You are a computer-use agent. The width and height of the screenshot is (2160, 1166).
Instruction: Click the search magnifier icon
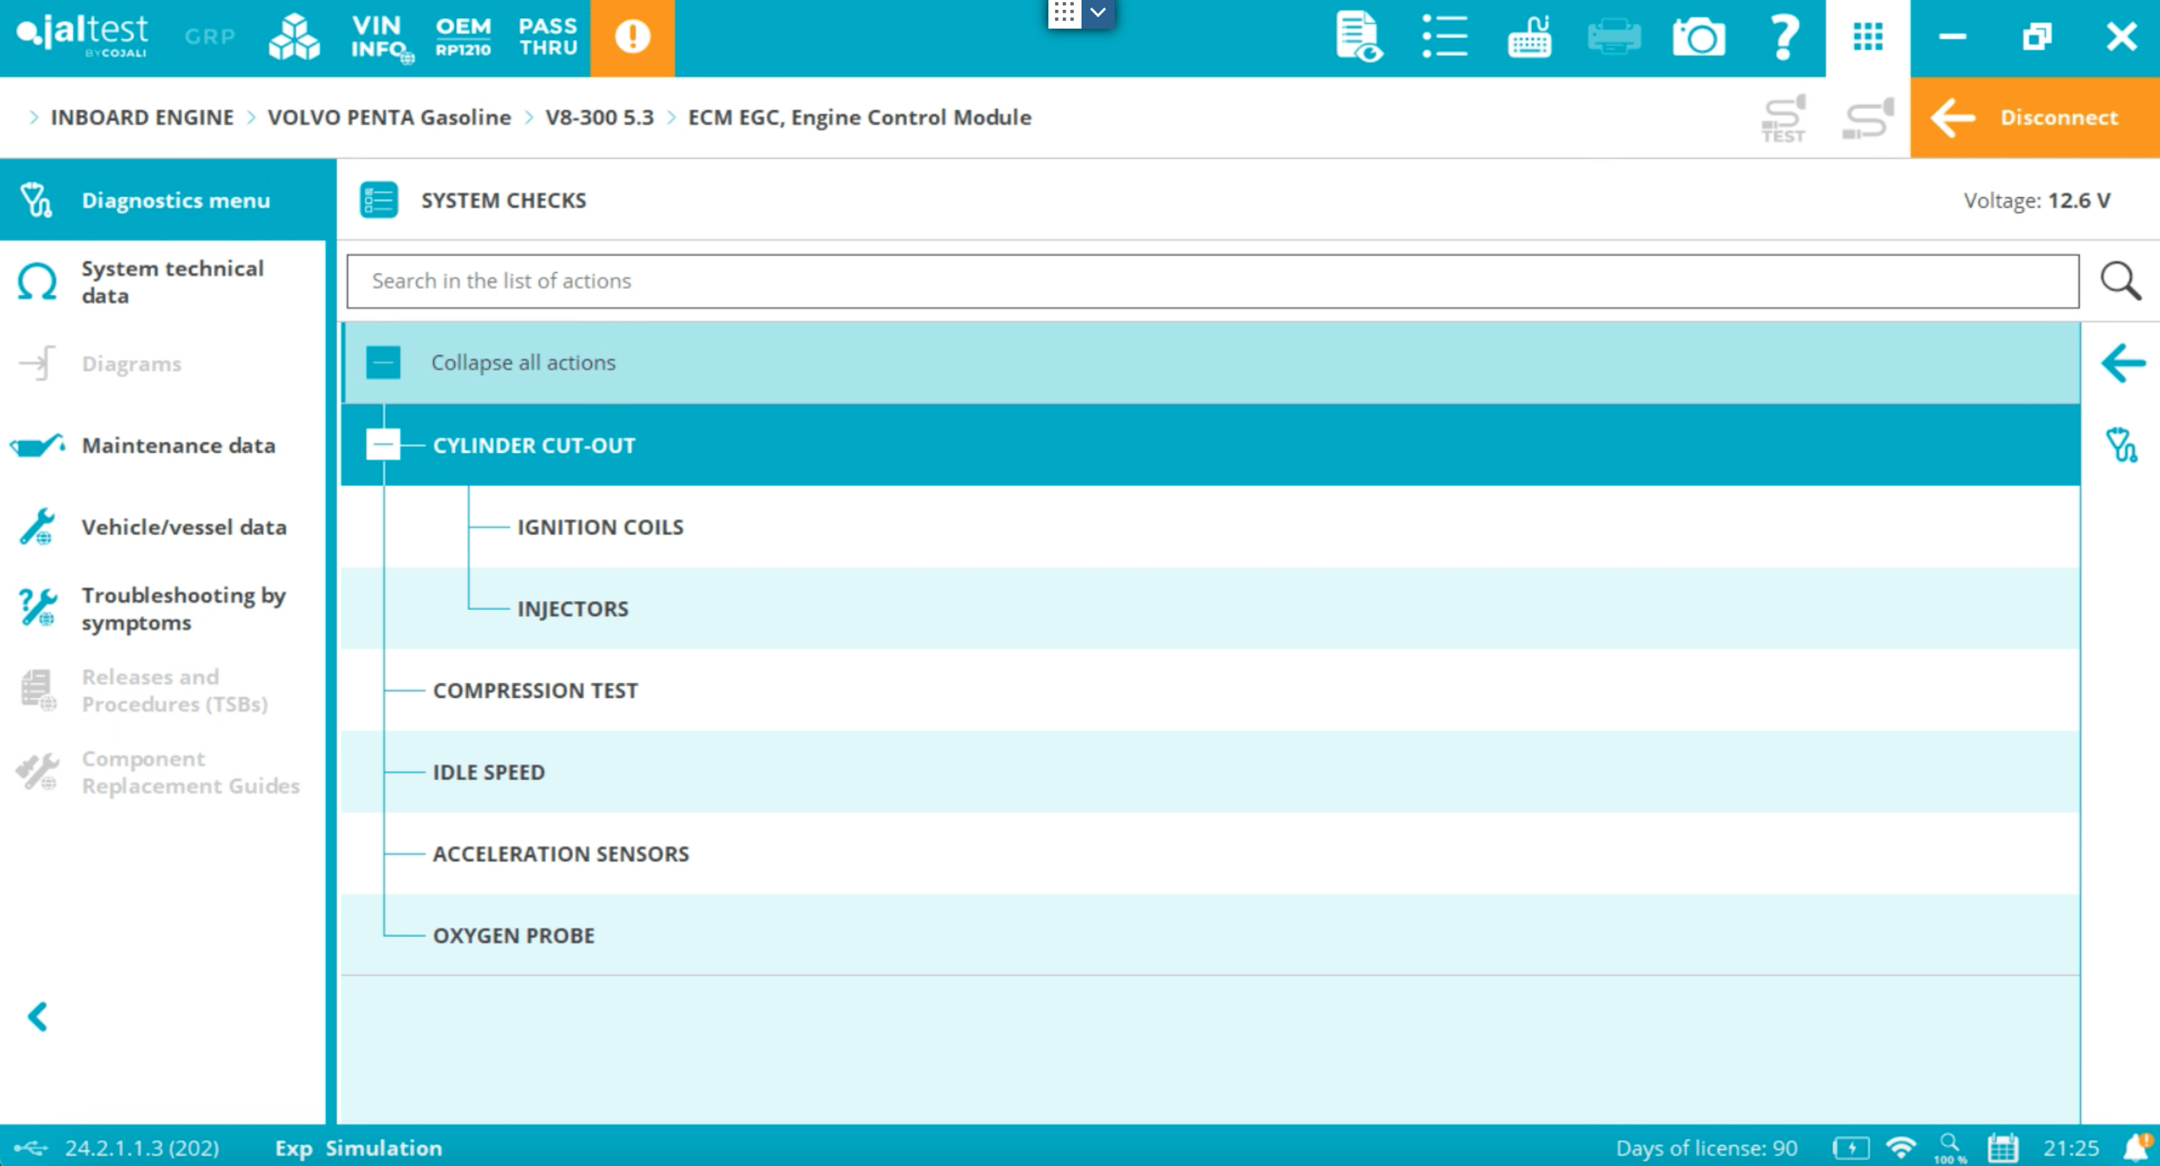pyautogui.click(x=2119, y=281)
